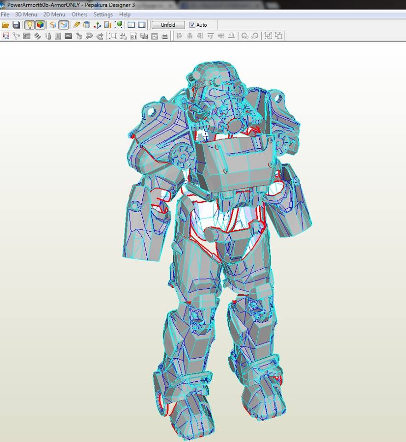Screen dimensions: 406x442
Task: Click the gray blocks icon beside P.1
Action: click(144, 36)
